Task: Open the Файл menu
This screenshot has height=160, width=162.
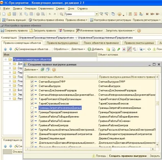Action: [6, 8]
